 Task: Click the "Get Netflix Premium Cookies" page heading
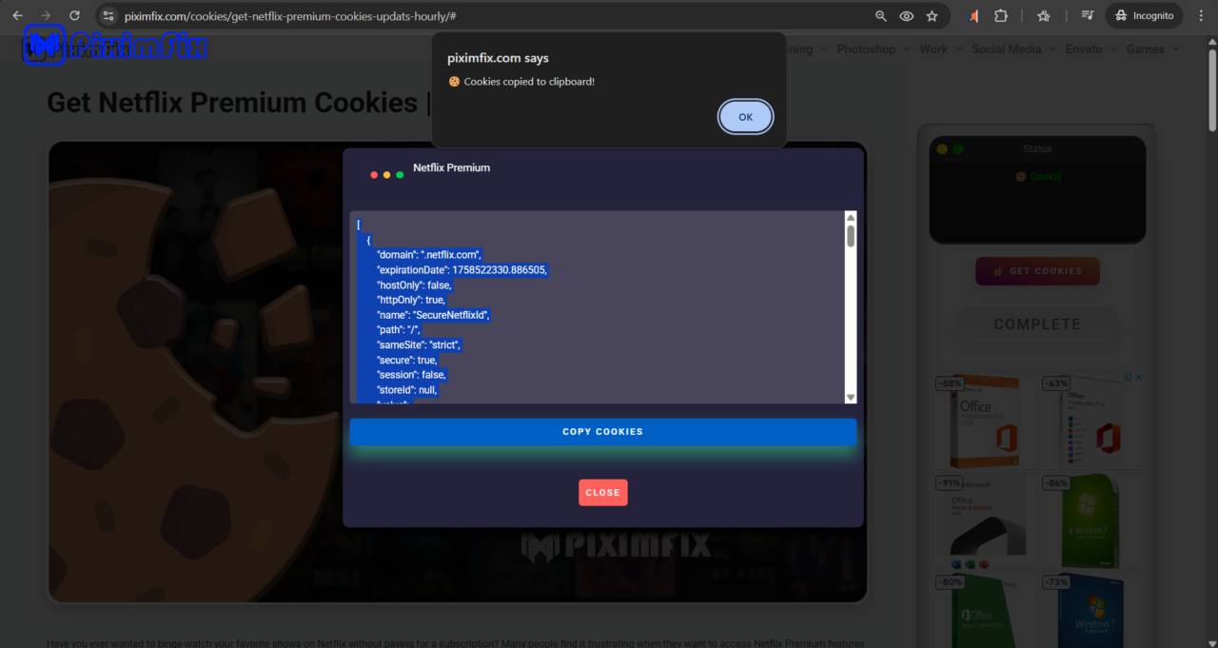click(232, 103)
